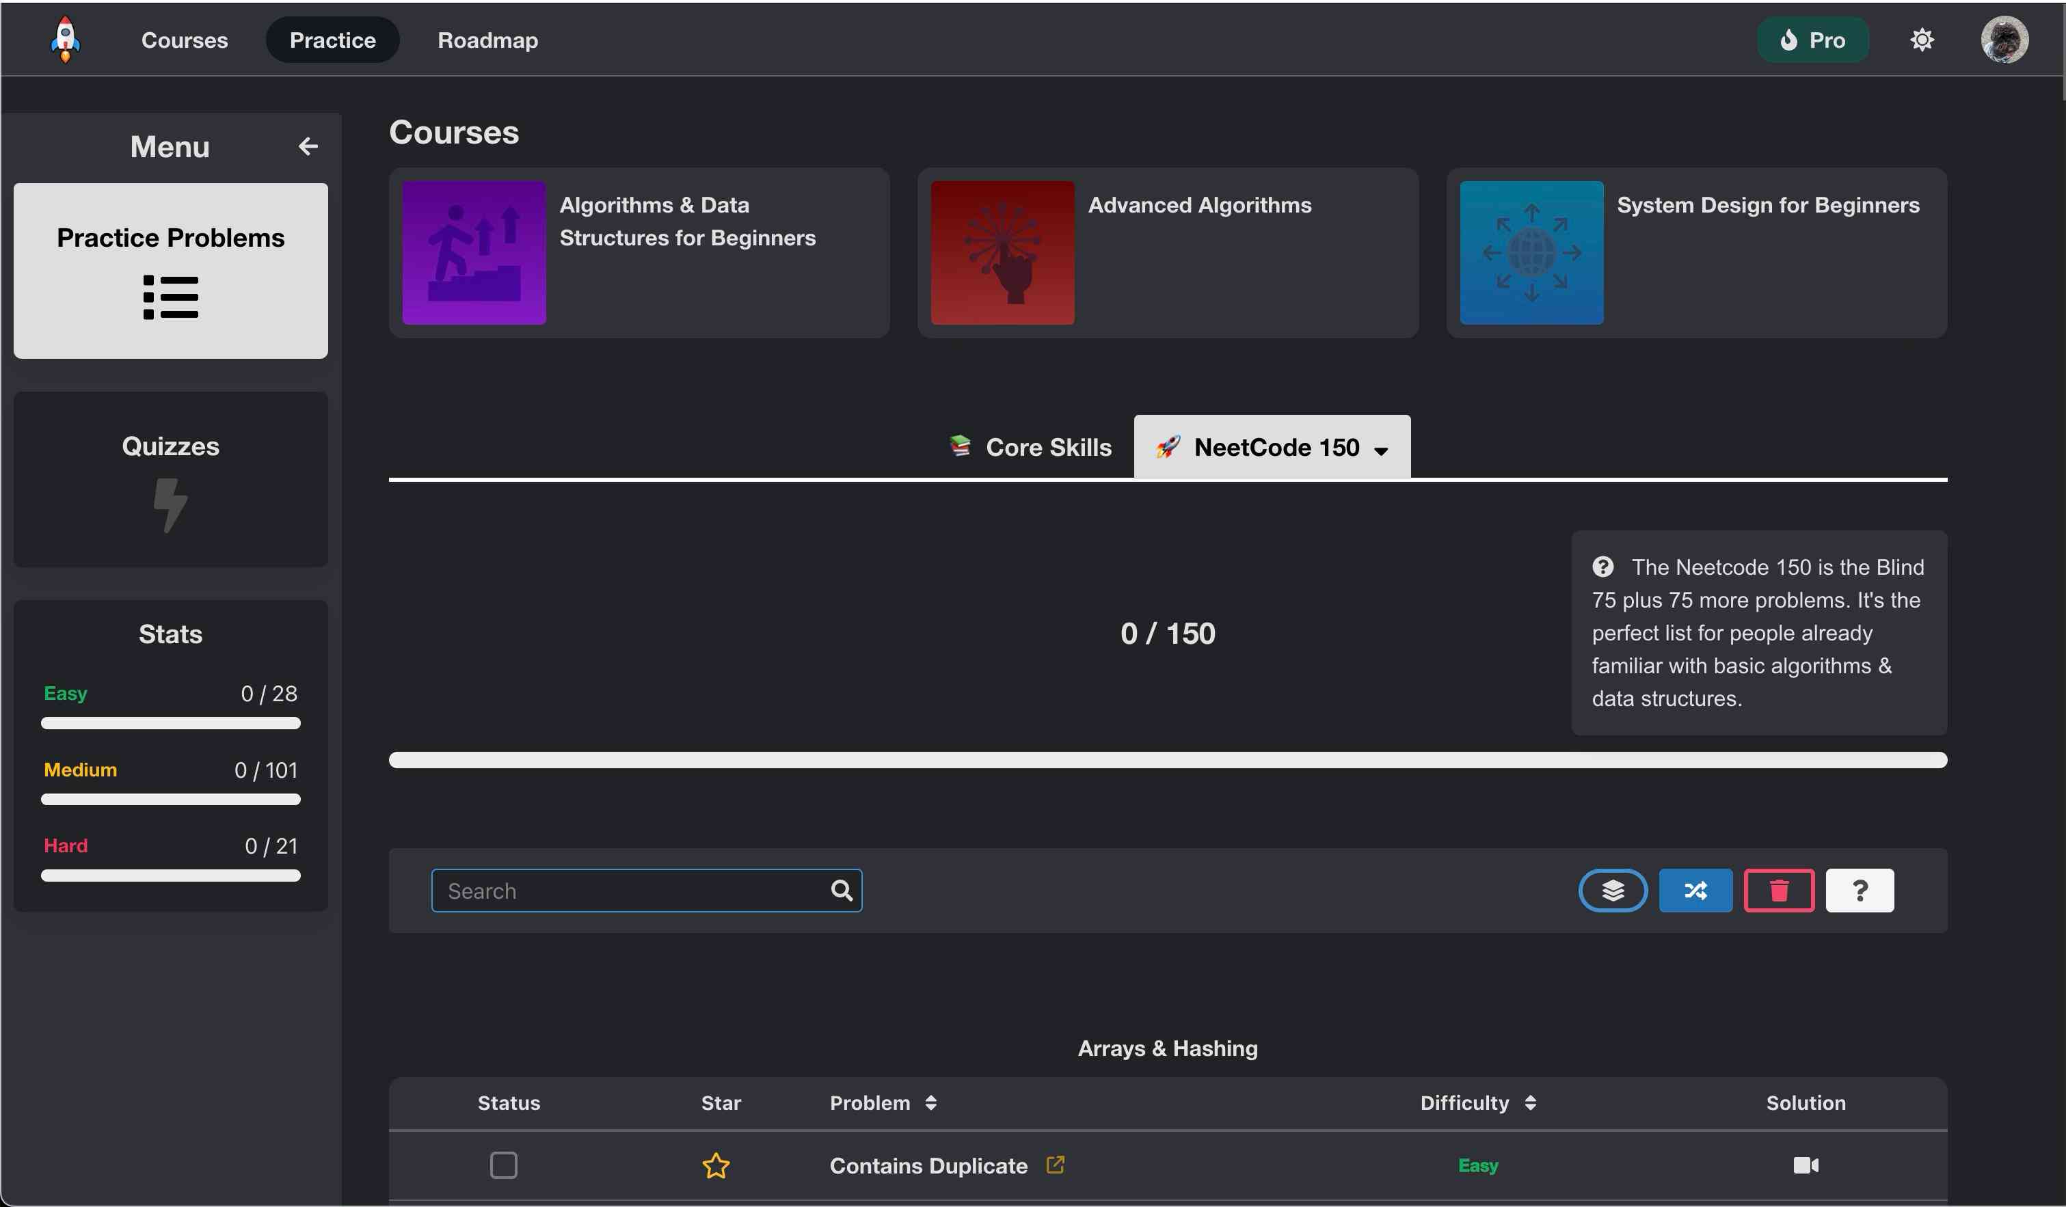The image size is (2066, 1207).
Task: Toggle the light/dark theme sun icon
Action: 1921,40
